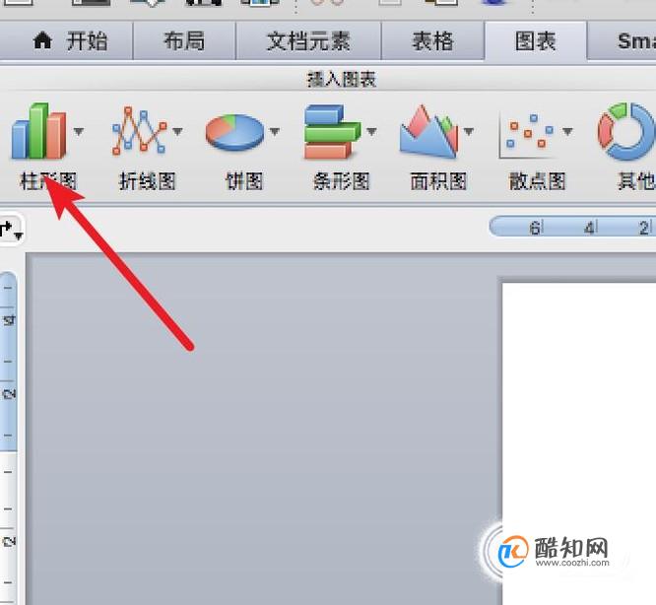656x605 pixels.
Task: Open the tab stop selector by ruler
Action: click(10, 230)
